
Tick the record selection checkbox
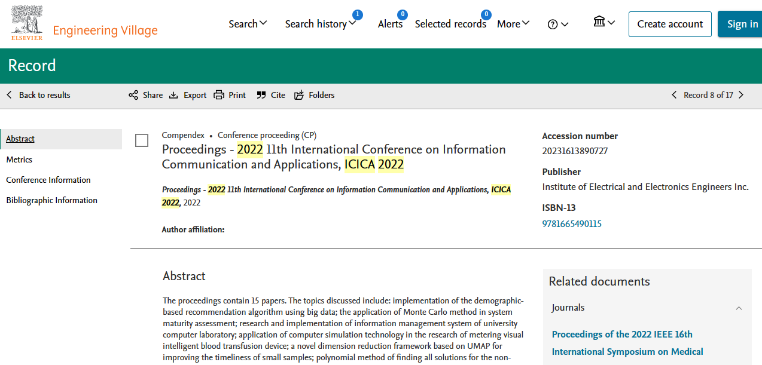142,140
